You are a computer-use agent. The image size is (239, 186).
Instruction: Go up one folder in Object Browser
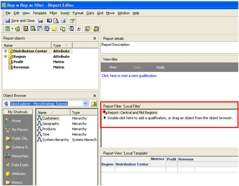coord(94,104)
